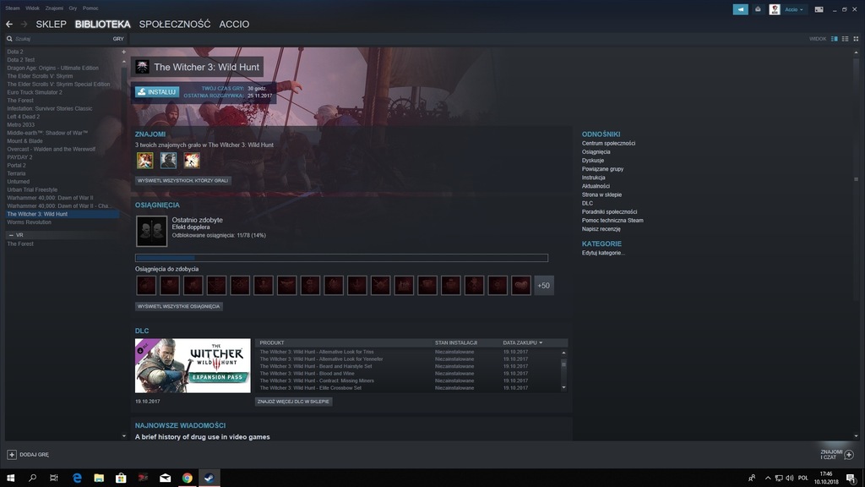The image size is (865, 487).
Task: Open Windows Action Center notifications
Action: pyautogui.click(x=851, y=479)
